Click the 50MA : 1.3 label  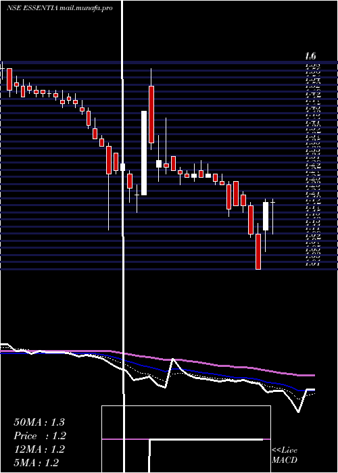pyautogui.click(x=39, y=422)
